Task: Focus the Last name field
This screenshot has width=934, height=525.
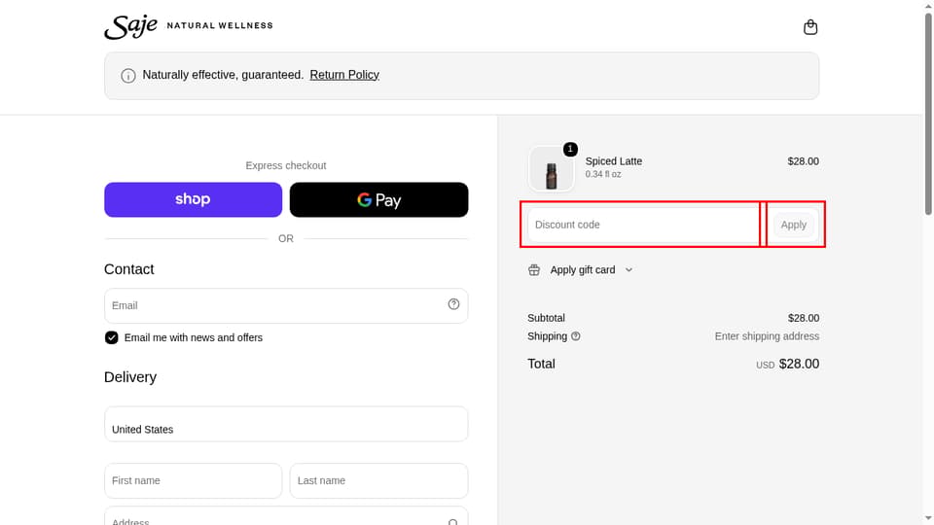Action: pyautogui.click(x=378, y=480)
